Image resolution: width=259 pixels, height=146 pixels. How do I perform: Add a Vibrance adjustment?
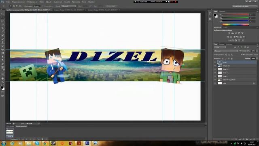coord(242,33)
